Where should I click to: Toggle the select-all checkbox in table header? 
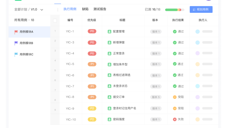click(55, 20)
